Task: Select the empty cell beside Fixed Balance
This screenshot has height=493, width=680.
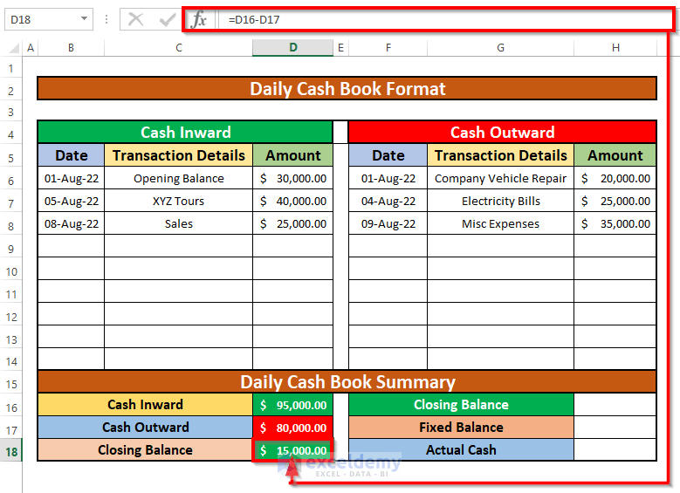Action: pyautogui.click(x=615, y=427)
